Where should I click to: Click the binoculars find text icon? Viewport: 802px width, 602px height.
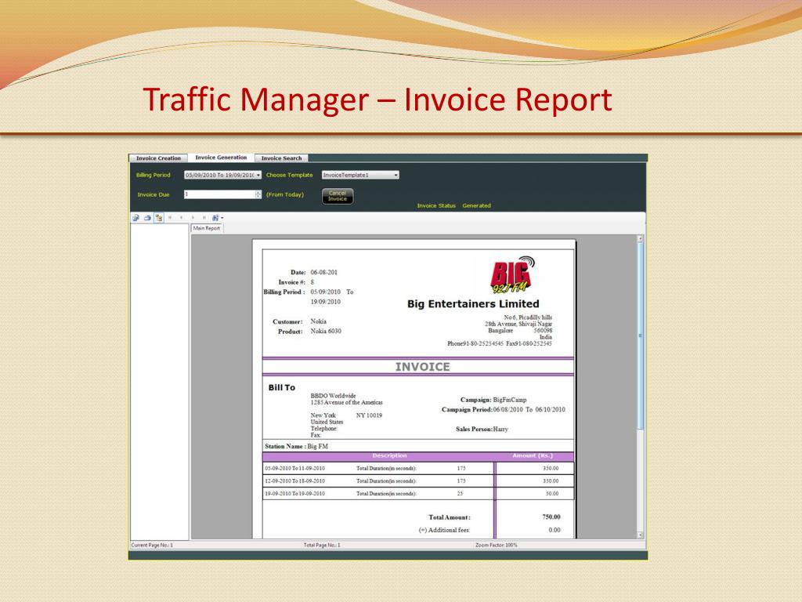pyautogui.click(x=216, y=218)
